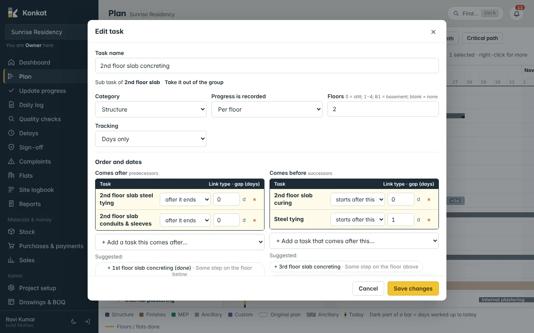The height and width of the screenshot is (333, 534).
Task: Open 'Add a task this comes after' dropdown
Action: 180,242
